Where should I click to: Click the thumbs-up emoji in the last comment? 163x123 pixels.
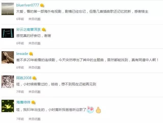pos(98,110)
